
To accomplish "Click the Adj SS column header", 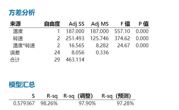I will 76,24.
